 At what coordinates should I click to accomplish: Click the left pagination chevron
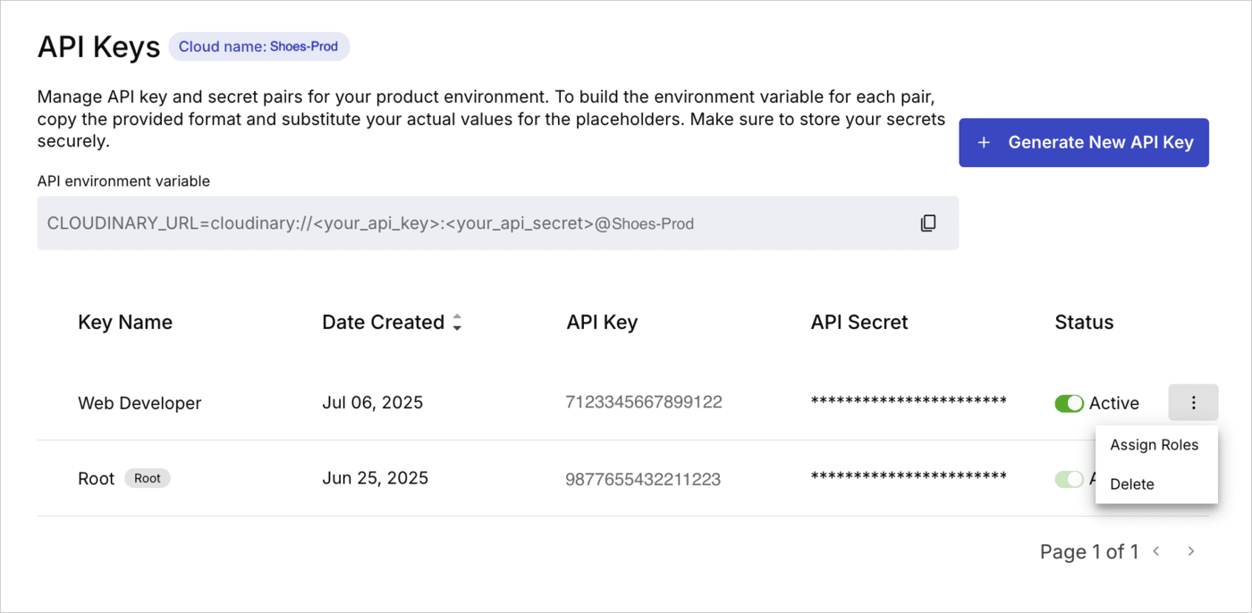pos(1155,551)
